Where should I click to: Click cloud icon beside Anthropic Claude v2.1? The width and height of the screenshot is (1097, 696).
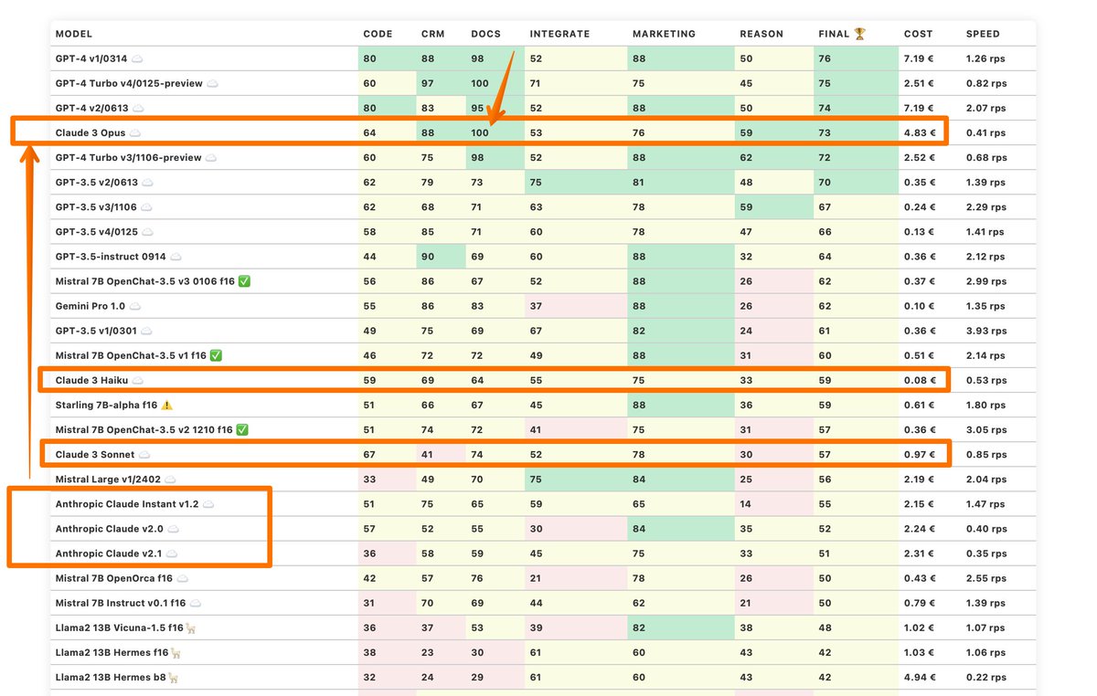point(172,554)
